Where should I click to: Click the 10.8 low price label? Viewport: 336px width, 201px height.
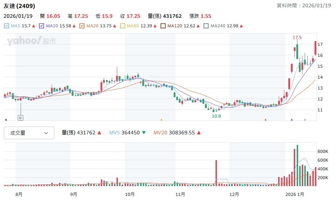tap(217, 116)
